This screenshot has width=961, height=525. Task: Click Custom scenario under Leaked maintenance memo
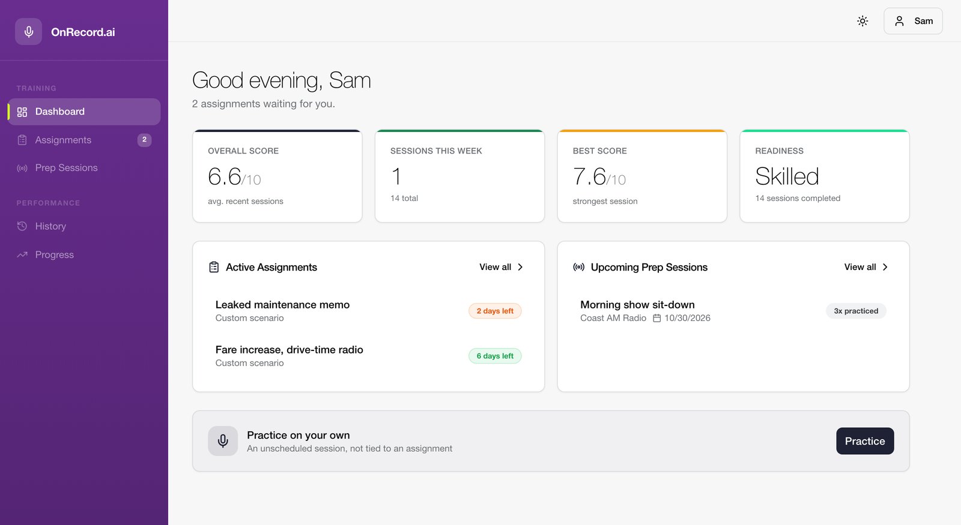[x=250, y=318]
